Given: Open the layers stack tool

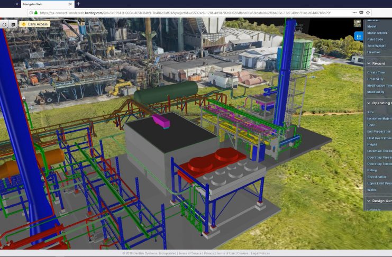Looking at the screenshot, I should click(13, 24).
